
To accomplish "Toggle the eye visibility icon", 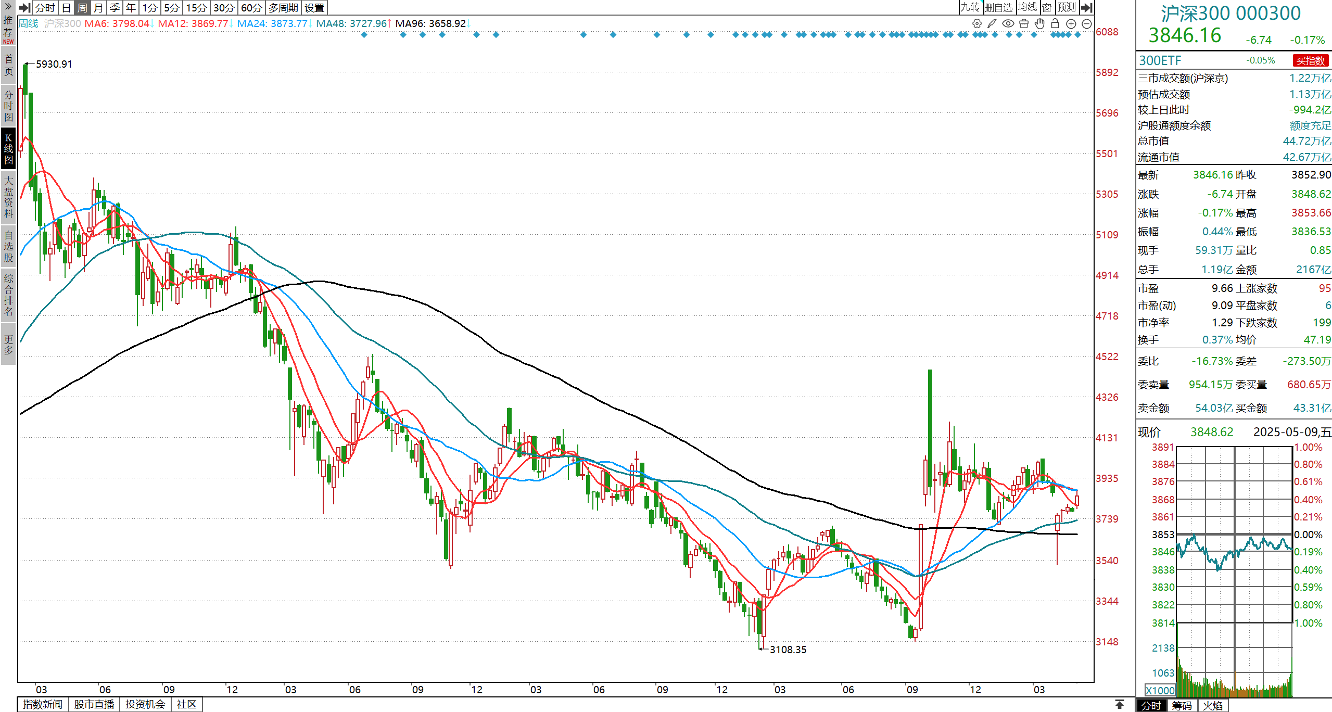I will click(1008, 23).
